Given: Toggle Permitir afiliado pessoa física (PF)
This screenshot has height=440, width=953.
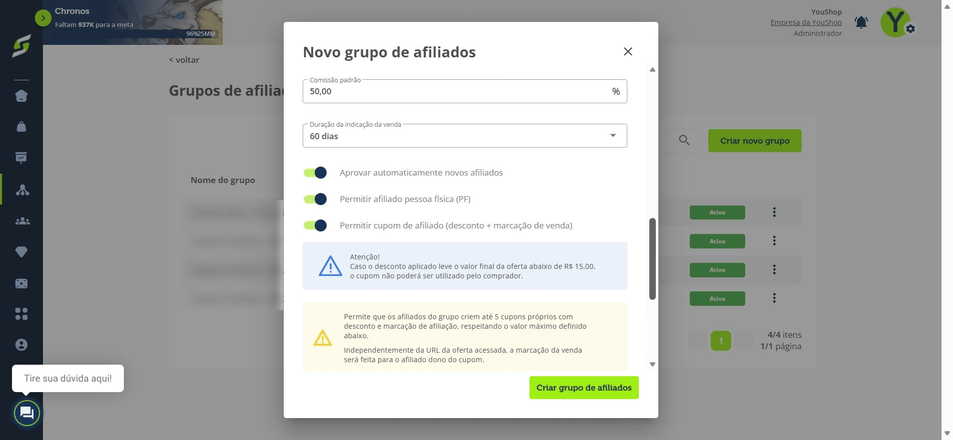Looking at the screenshot, I should (x=315, y=199).
